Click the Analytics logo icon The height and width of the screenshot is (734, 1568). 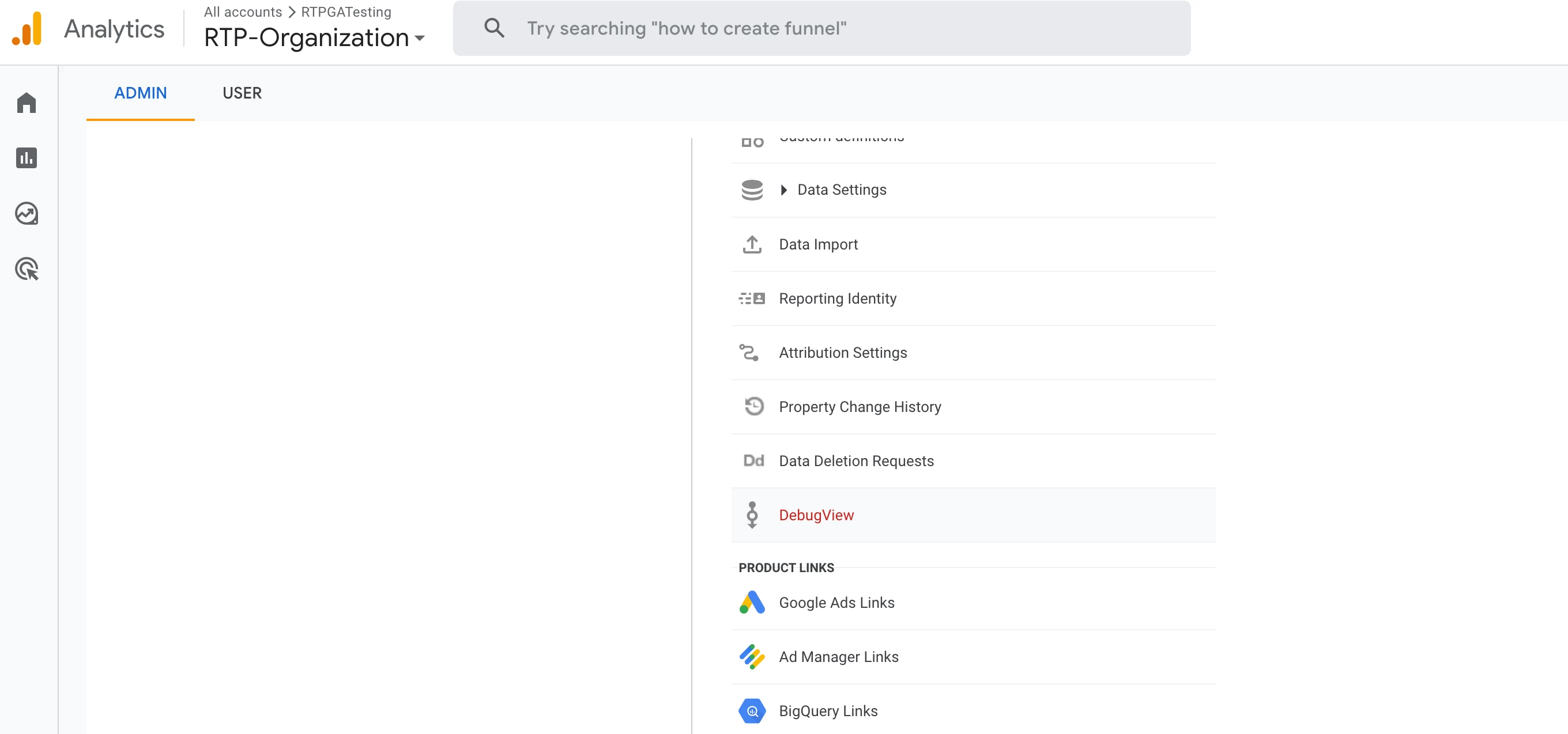[28, 29]
